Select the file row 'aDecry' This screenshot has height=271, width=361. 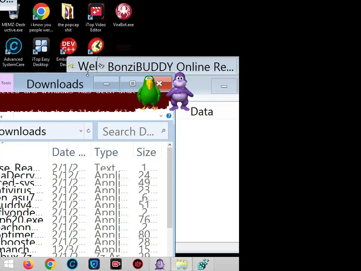[81, 175]
